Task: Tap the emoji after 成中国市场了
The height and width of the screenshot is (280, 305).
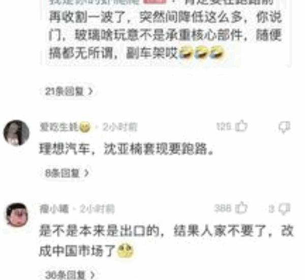Action: tap(125, 251)
